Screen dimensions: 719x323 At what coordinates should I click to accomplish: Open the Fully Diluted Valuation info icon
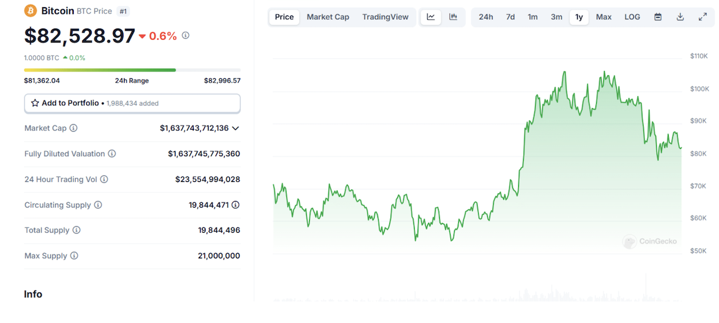(112, 154)
